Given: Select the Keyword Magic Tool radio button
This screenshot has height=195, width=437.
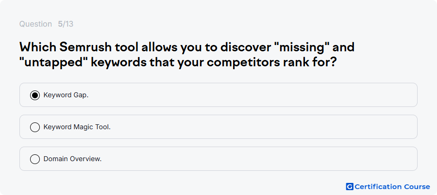Looking at the screenshot, I should point(35,127).
